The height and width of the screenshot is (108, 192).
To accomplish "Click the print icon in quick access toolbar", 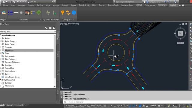I will 14,2.
